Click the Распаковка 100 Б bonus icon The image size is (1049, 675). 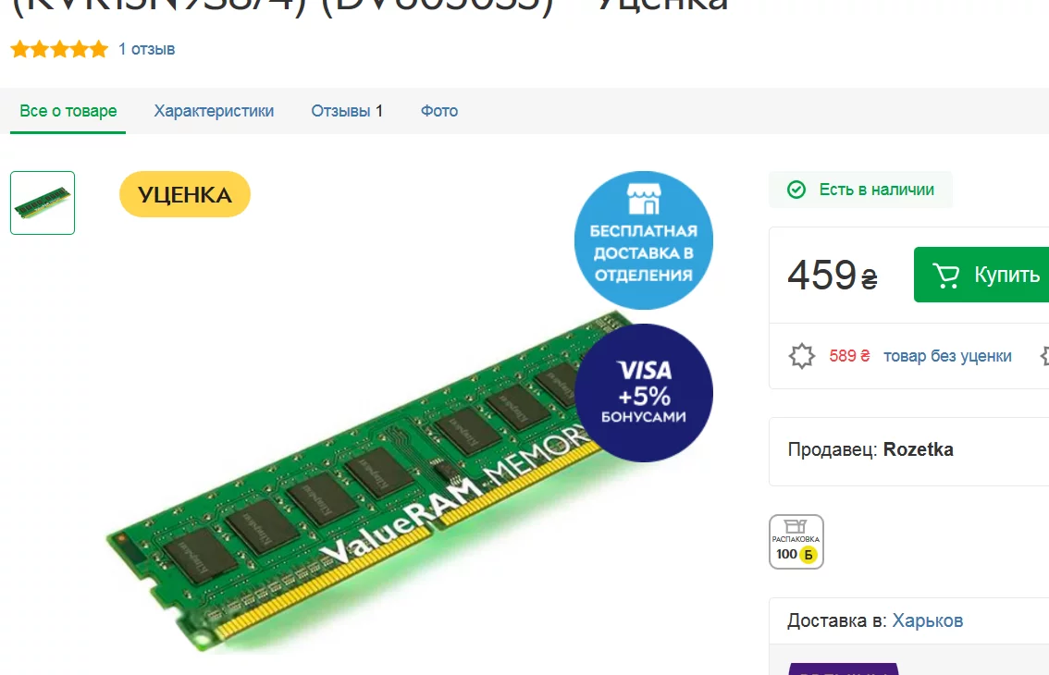796,542
